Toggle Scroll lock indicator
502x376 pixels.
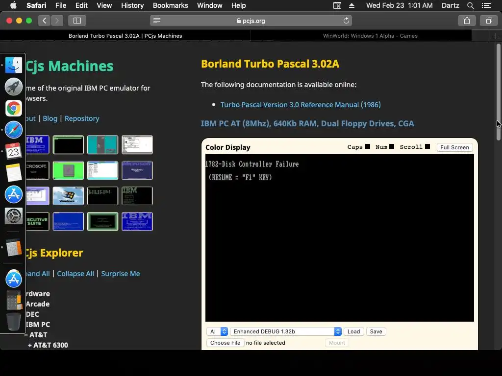tap(427, 146)
